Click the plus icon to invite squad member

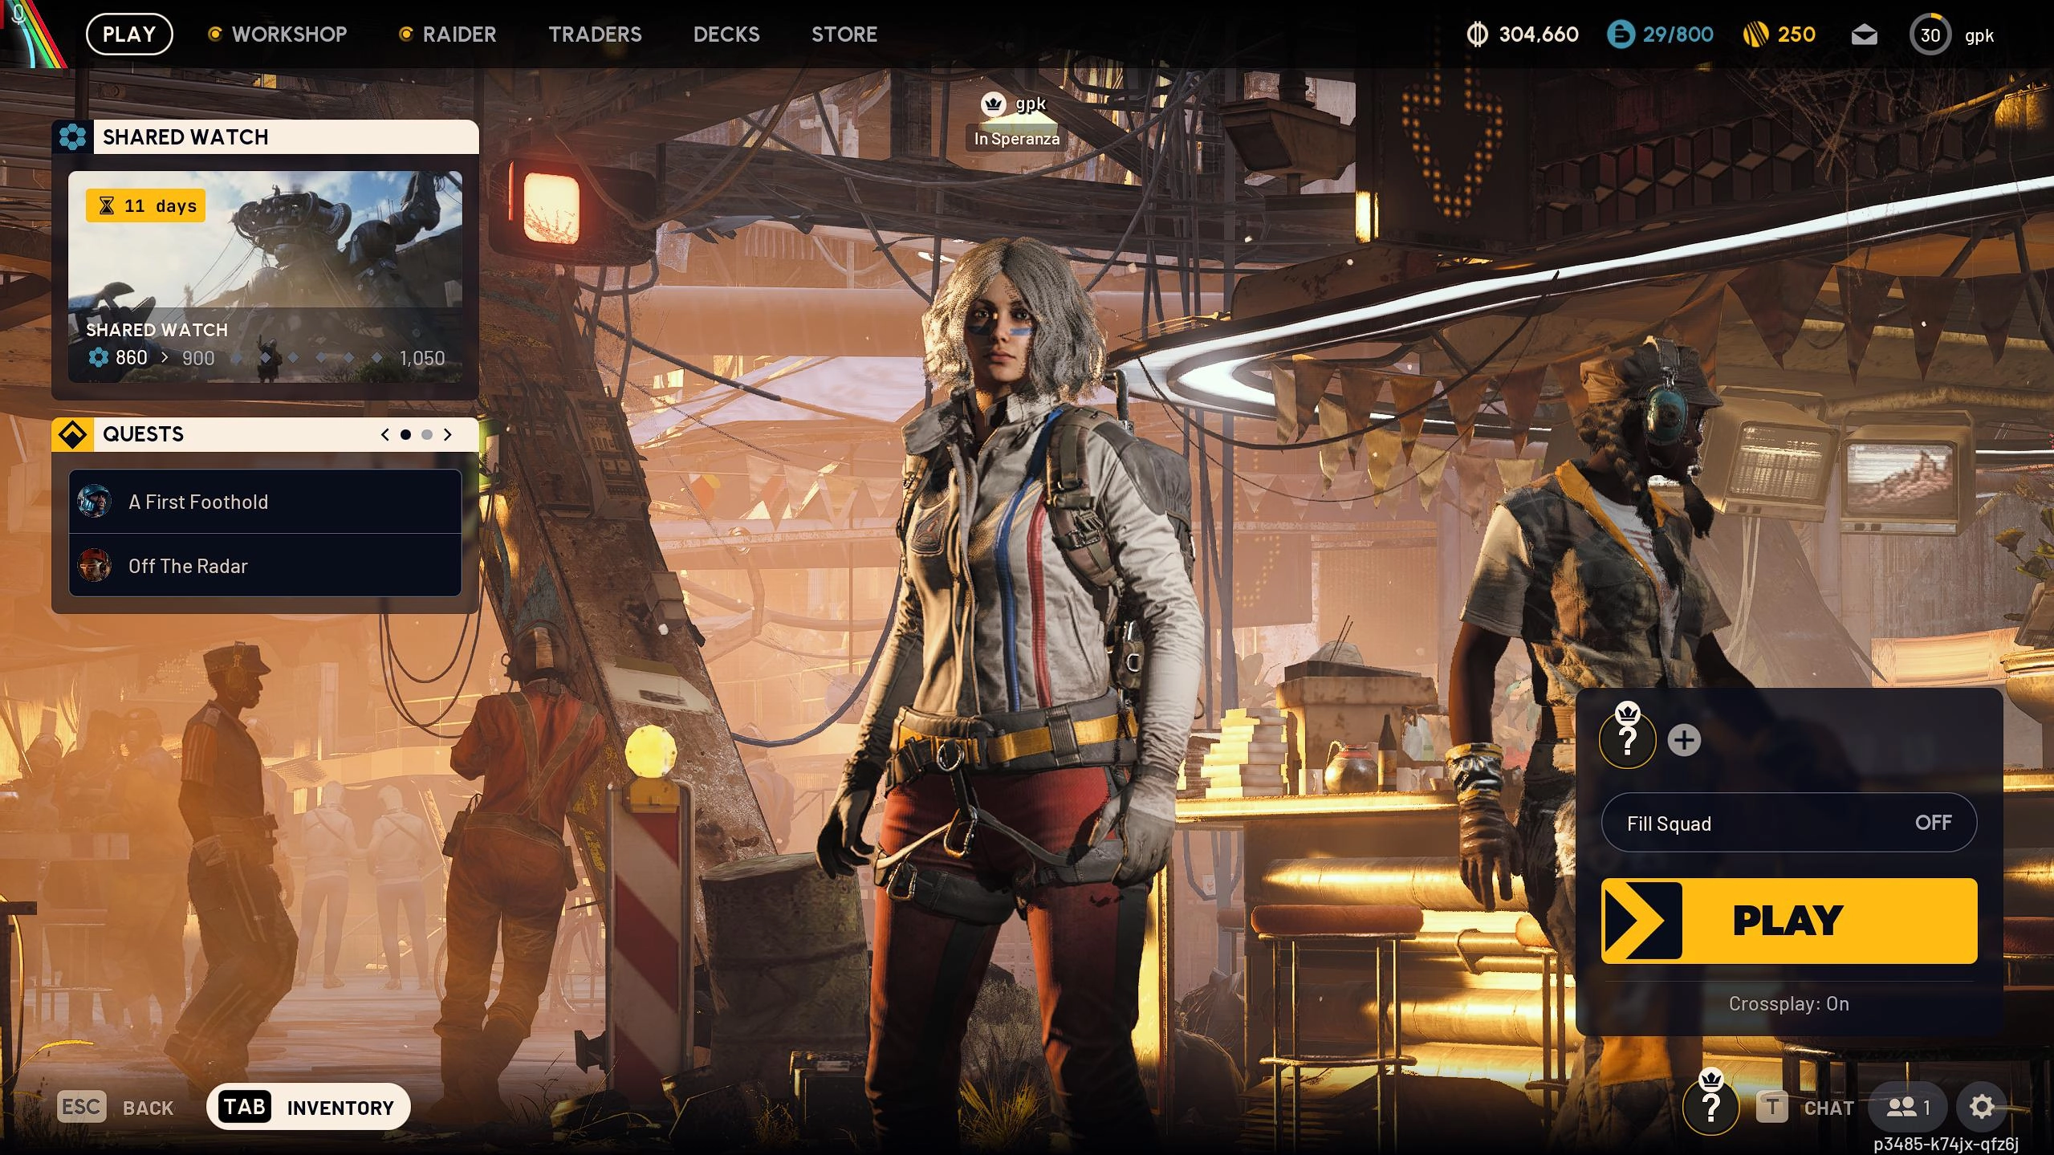coord(1684,740)
